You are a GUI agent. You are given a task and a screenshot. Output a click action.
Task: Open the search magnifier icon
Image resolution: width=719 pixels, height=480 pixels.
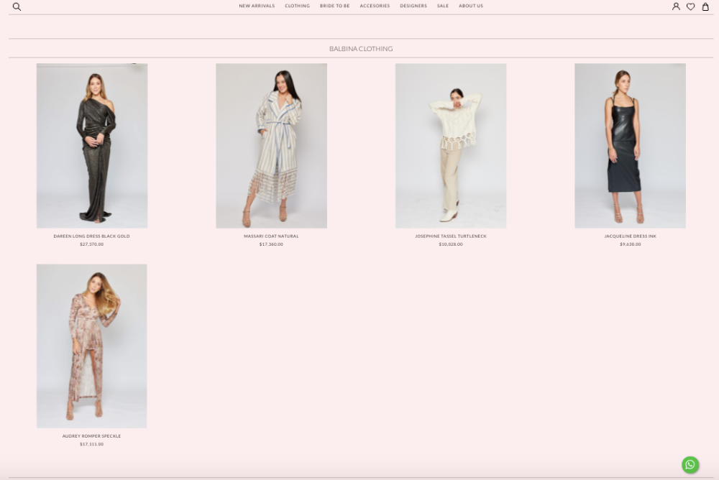(x=17, y=6)
